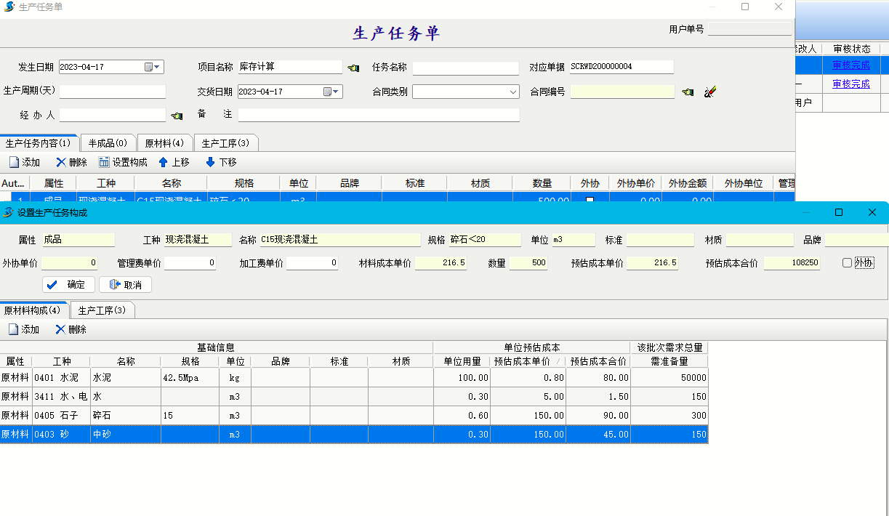Screen dimensions: 889x516
Task: Open the 合同编号 lookup hand icon
Action: point(688,92)
